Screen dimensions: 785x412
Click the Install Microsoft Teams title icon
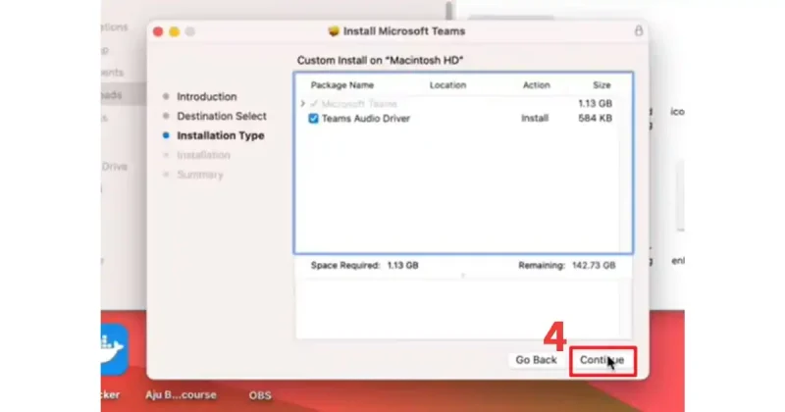[334, 31]
